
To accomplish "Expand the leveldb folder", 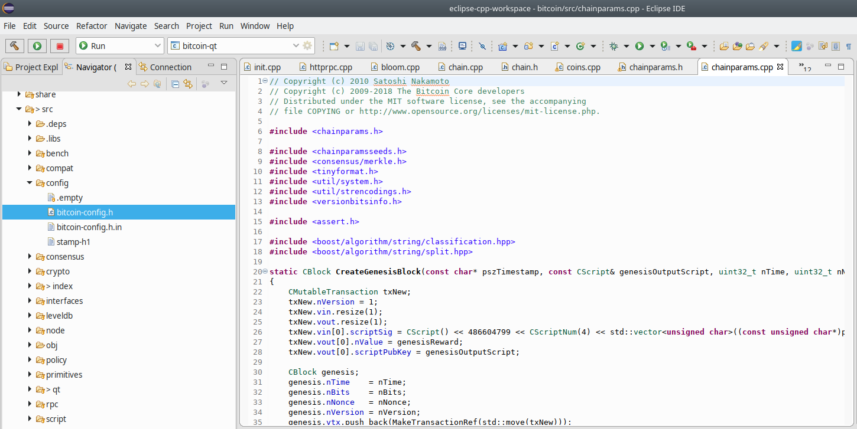I will pyautogui.click(x=30, y=316).
